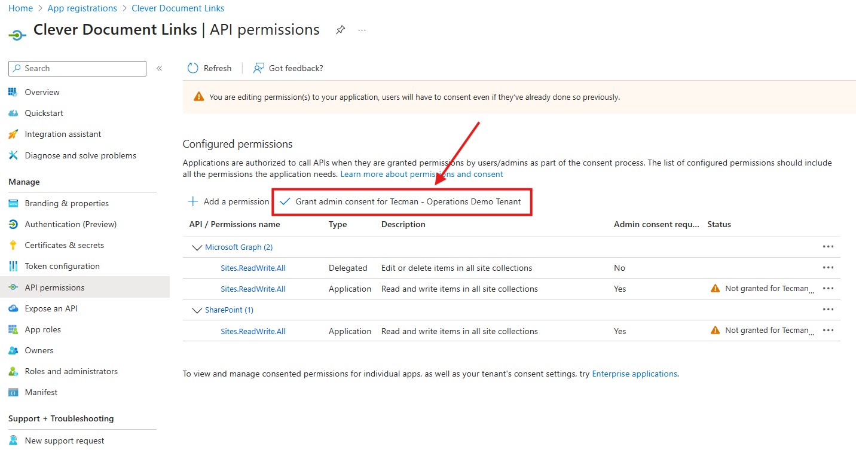Sort by API / Permissions name column header

[x=234, y=224]
